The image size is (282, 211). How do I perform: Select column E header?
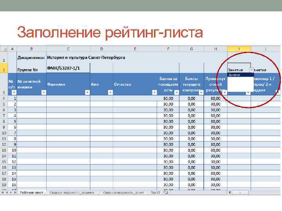[135, 49]
